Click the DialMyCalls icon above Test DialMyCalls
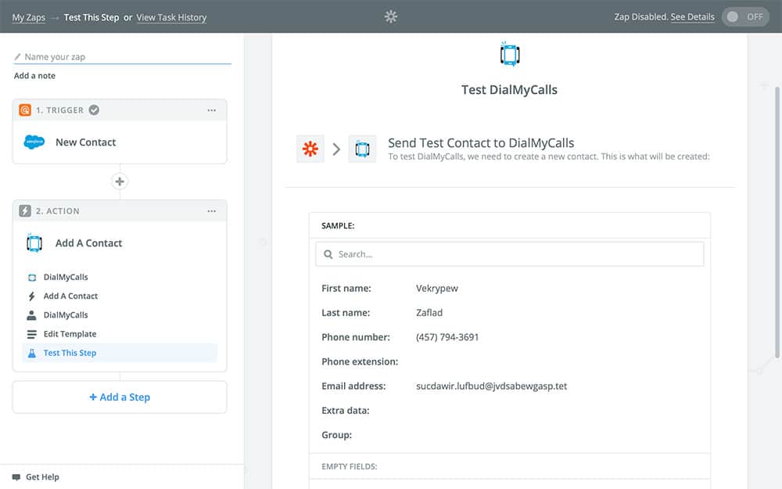782x489 pixels. [x=510, y=55]
